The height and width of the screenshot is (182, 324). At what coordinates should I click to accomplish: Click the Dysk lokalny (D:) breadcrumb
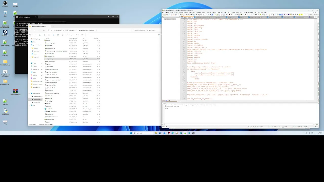(x=70, y=30)
